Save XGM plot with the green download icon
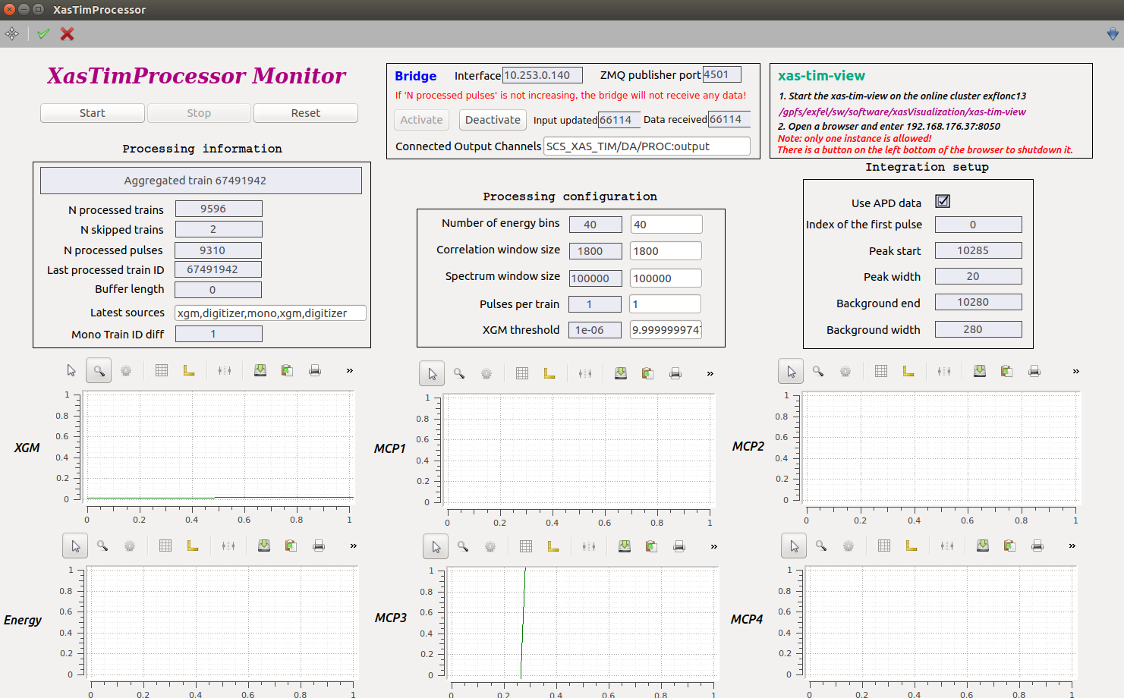Viewport: 1124px width, 698px height. point(260,370)
